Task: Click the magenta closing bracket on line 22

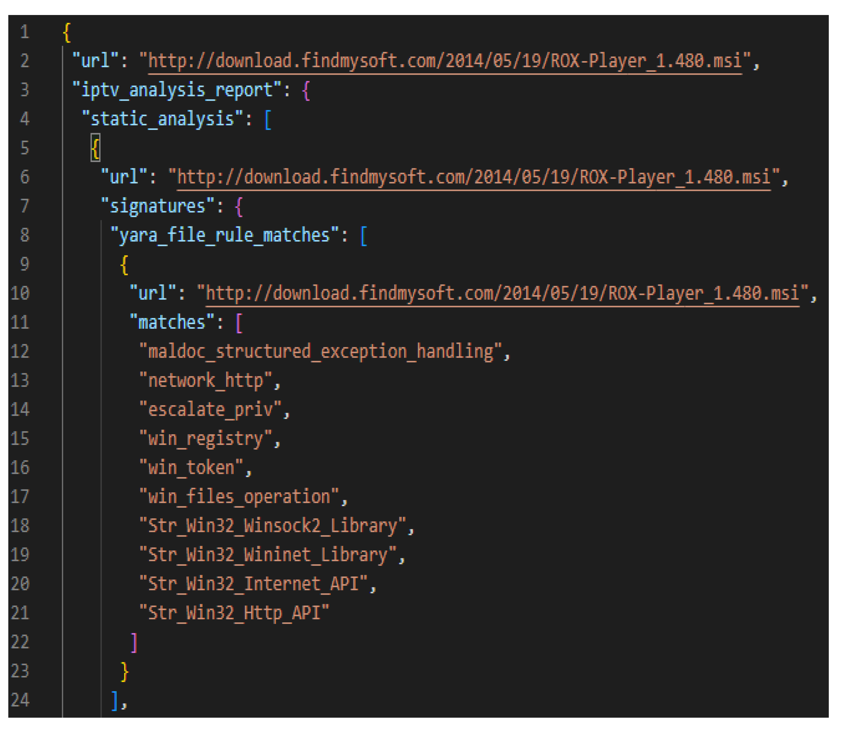Action: [x=134, y=642]
